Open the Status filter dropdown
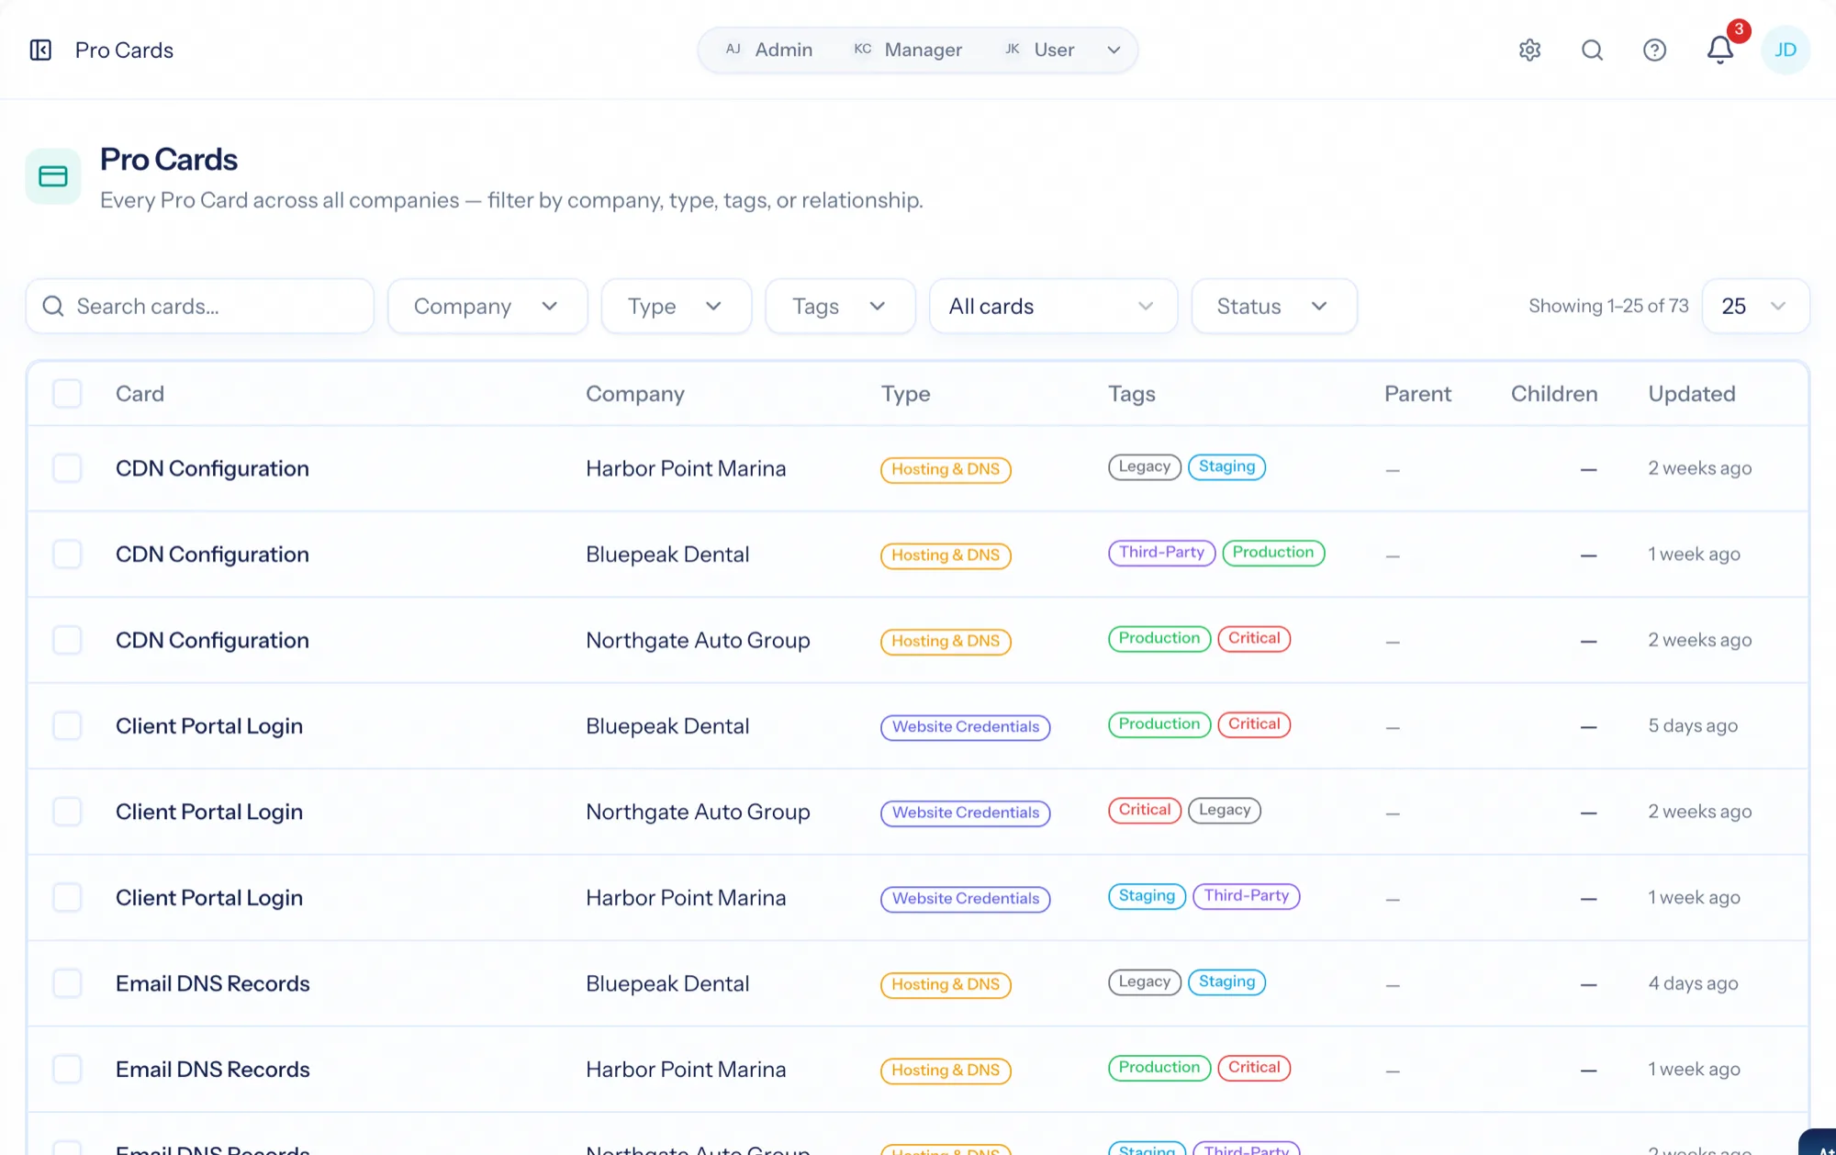Screen dimensions: 1836x1155 [1274, 307]
